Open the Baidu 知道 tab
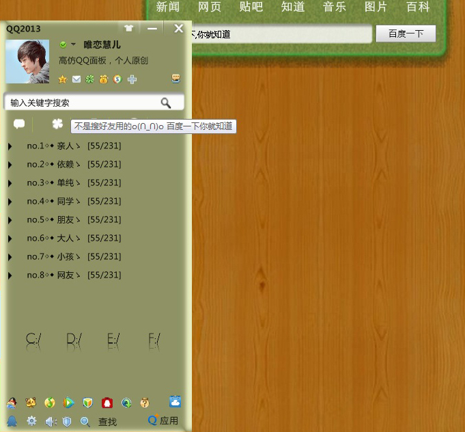465x432 pixels. point(293,7)
